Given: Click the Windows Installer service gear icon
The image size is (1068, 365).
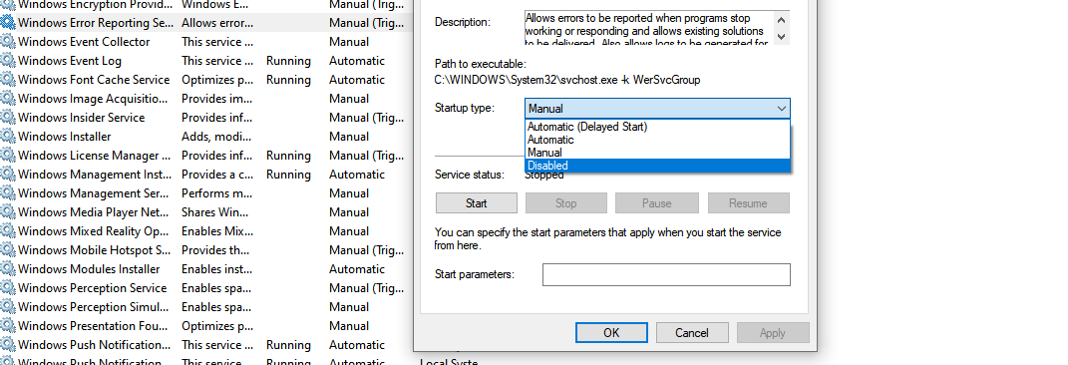Looking at the screenshot, I should 8,137.
